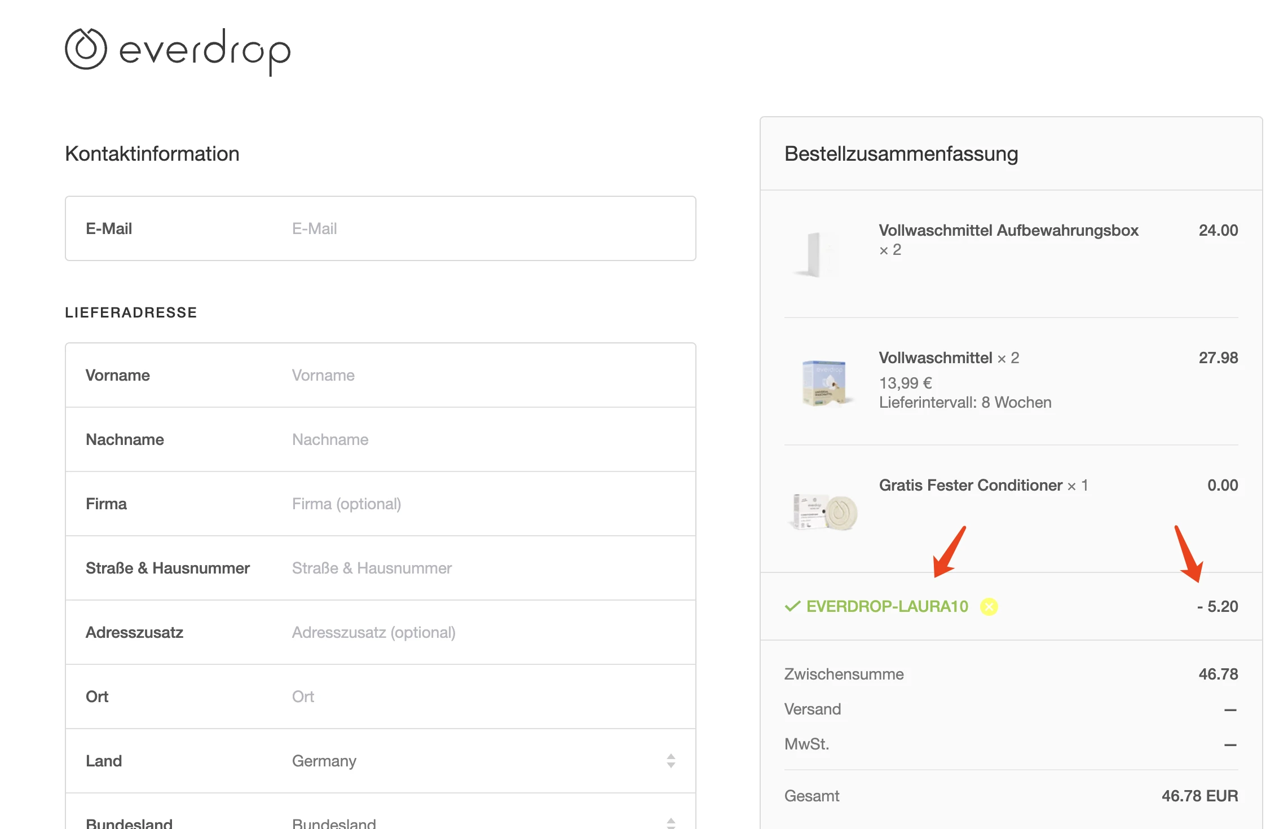Click the Gesamt total 46.78 EUR amount

click(1199, 796)
